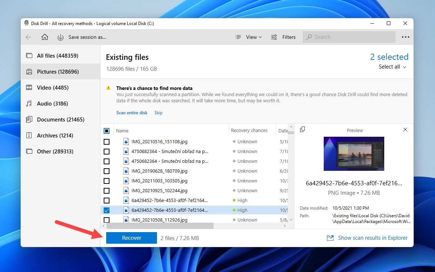Click file icon of IMG_20210516_151108.jpg
Viewport: 435px width, 272px height.
point(126,142)
